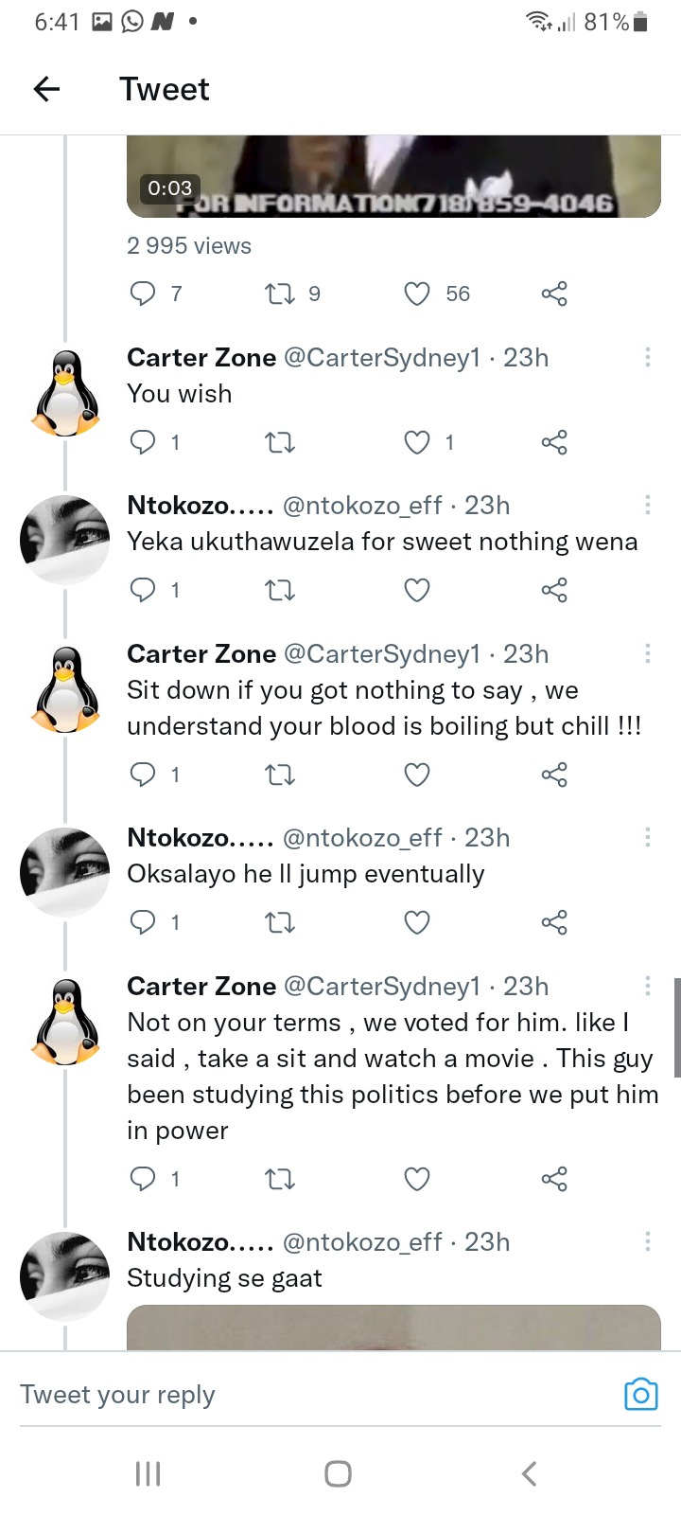Tap the back arrow beside Tweet title

[x=46, y=89]
